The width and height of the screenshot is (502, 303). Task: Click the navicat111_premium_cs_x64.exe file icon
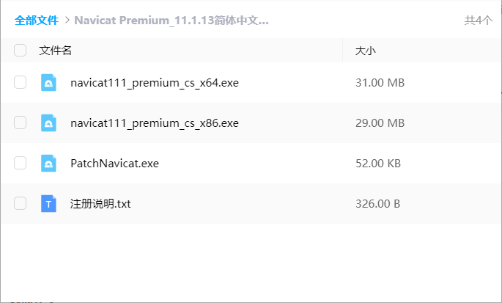[48, 83]
